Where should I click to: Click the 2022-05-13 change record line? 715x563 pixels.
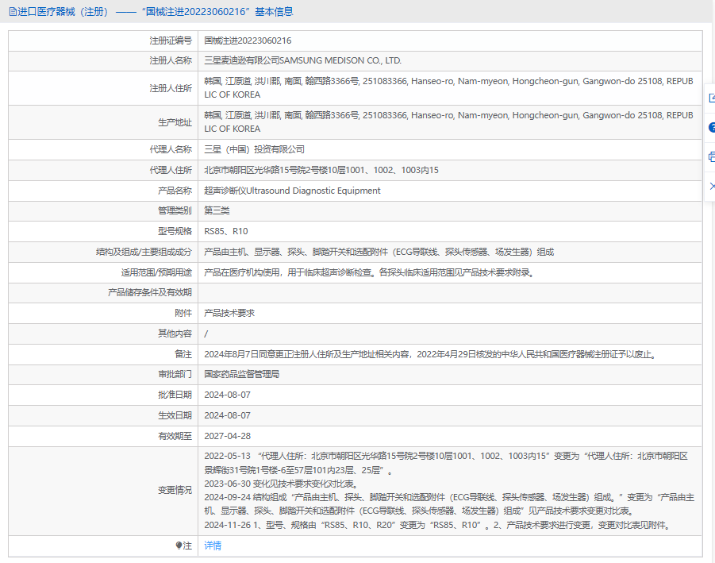(x=446, y=463)
